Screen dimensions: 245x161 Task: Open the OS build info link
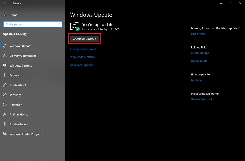199,61
